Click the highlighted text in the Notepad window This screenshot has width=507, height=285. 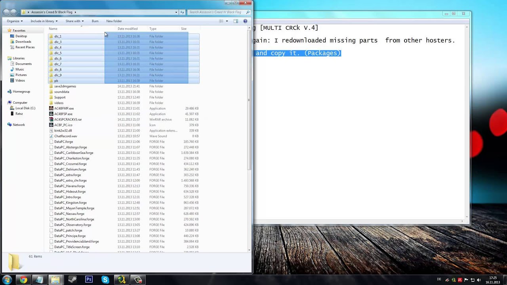tap(298, 53)
